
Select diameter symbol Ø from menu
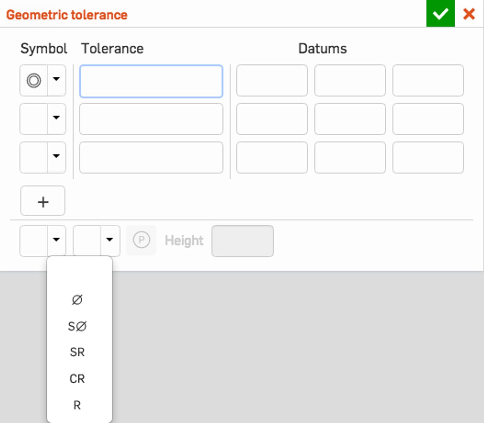77,300
